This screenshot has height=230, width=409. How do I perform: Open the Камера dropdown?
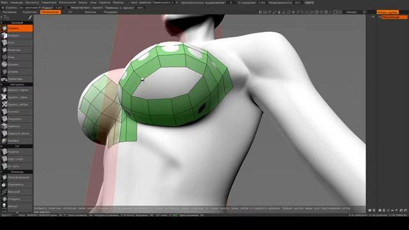coord(355,12)
